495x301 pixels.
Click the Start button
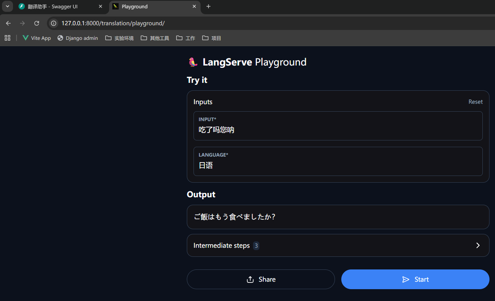pyautogui.click(x=415, y=279)
